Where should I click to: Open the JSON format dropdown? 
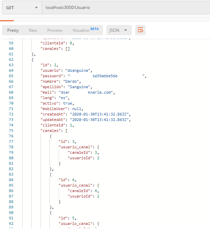click(119, 30)
